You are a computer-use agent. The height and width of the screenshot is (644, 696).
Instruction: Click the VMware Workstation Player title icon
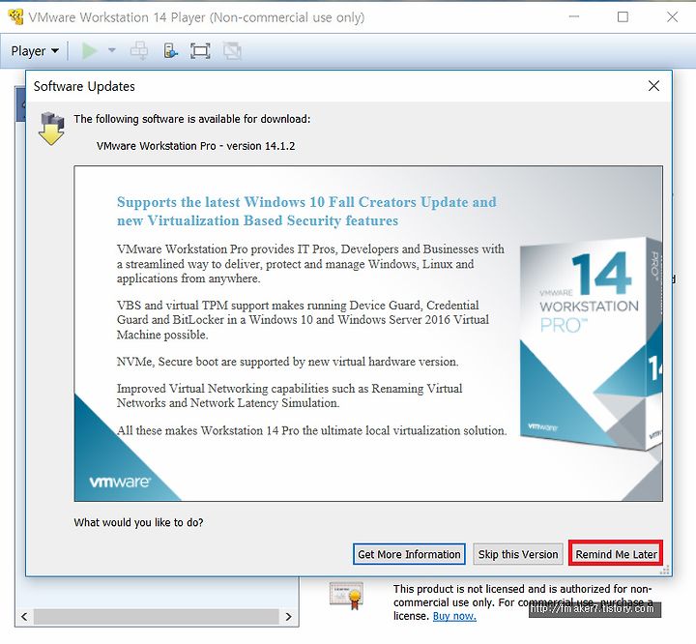16,17
